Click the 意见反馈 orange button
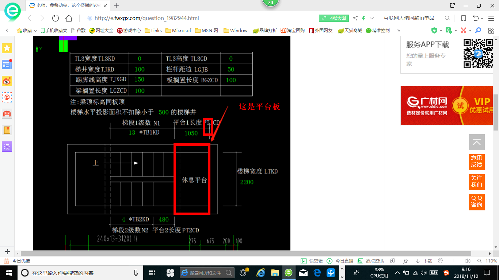The height and width of the screenshot is (280, 499). click(476, 162)
